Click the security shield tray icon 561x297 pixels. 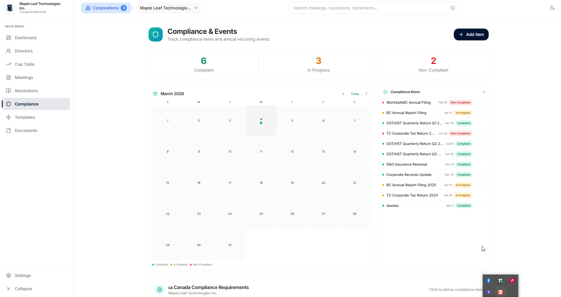(x=500, y=280)
